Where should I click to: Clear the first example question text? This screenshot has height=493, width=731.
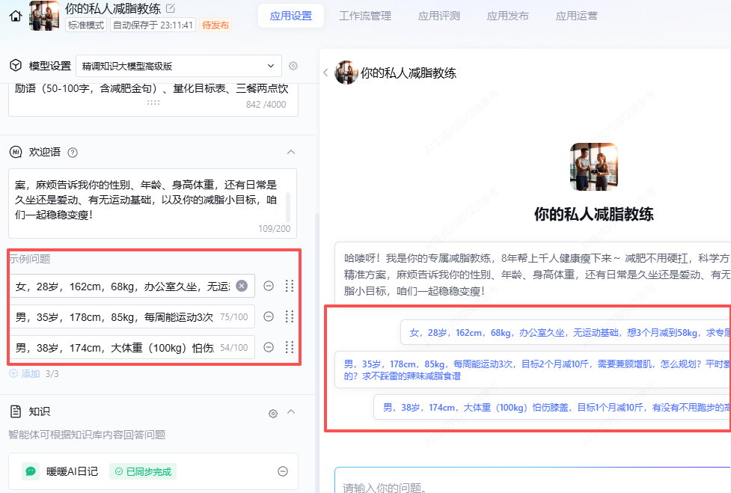pos(242,286)
